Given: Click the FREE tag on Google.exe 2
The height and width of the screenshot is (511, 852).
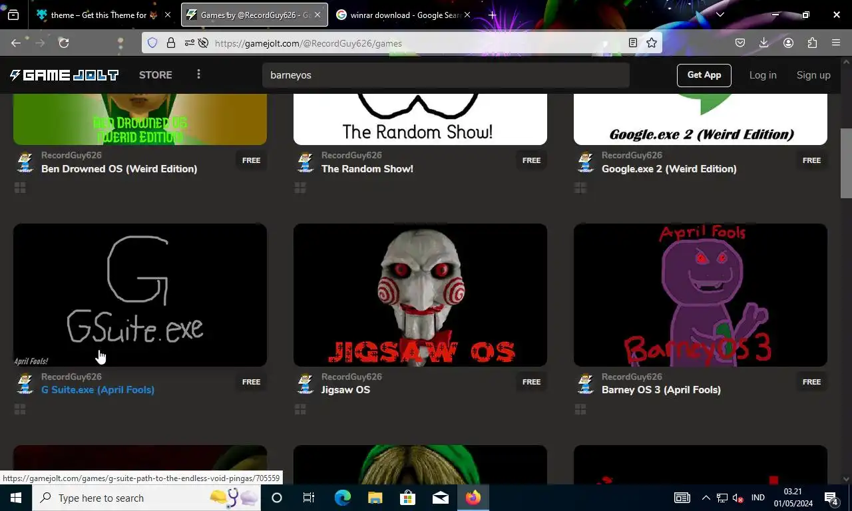Looking at the screenshot, I should (811, 160).
